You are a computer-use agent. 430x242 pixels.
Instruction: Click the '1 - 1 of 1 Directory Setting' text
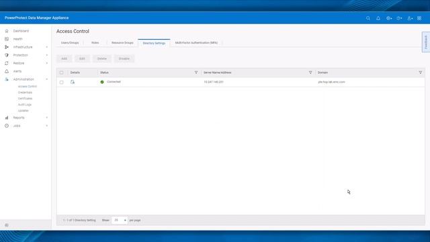click(79, 220)
